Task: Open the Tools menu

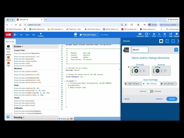Action: pyautogui.click(x=27, y=35)
